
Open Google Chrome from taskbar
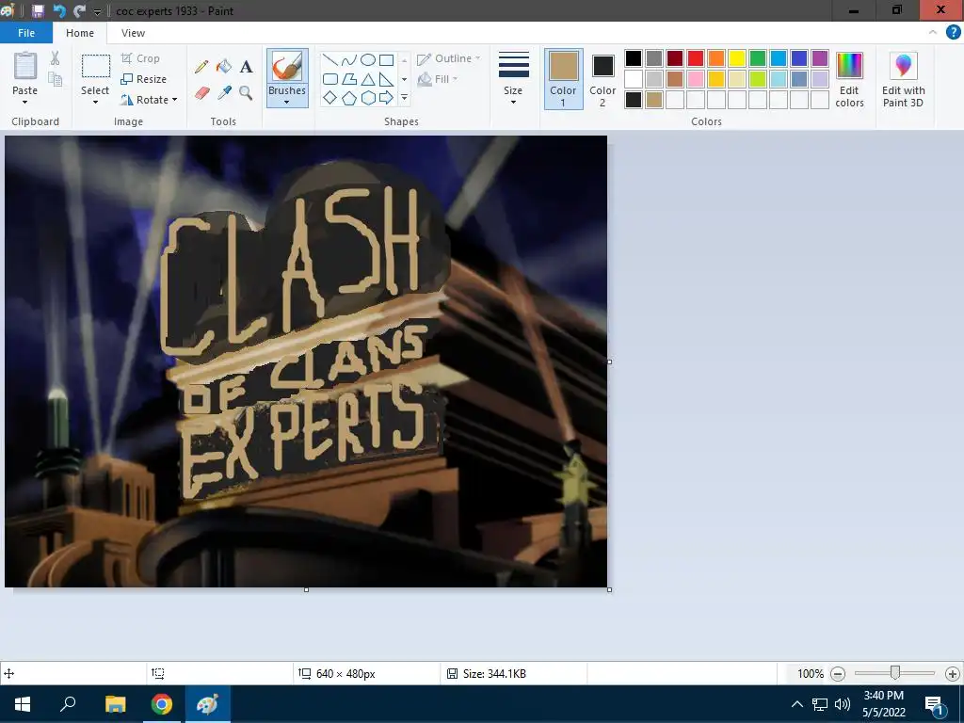pyautogui.click(x=161, y=704)
